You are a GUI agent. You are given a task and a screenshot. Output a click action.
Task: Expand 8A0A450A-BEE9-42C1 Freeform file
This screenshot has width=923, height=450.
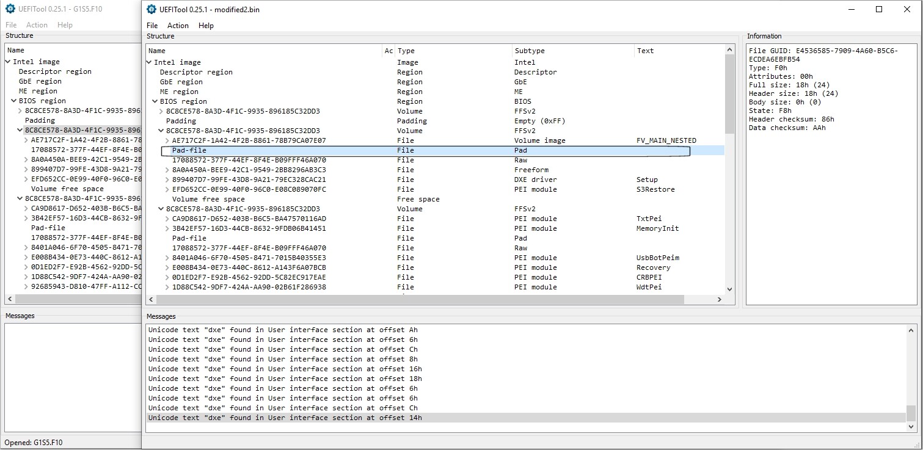point(167,170)
